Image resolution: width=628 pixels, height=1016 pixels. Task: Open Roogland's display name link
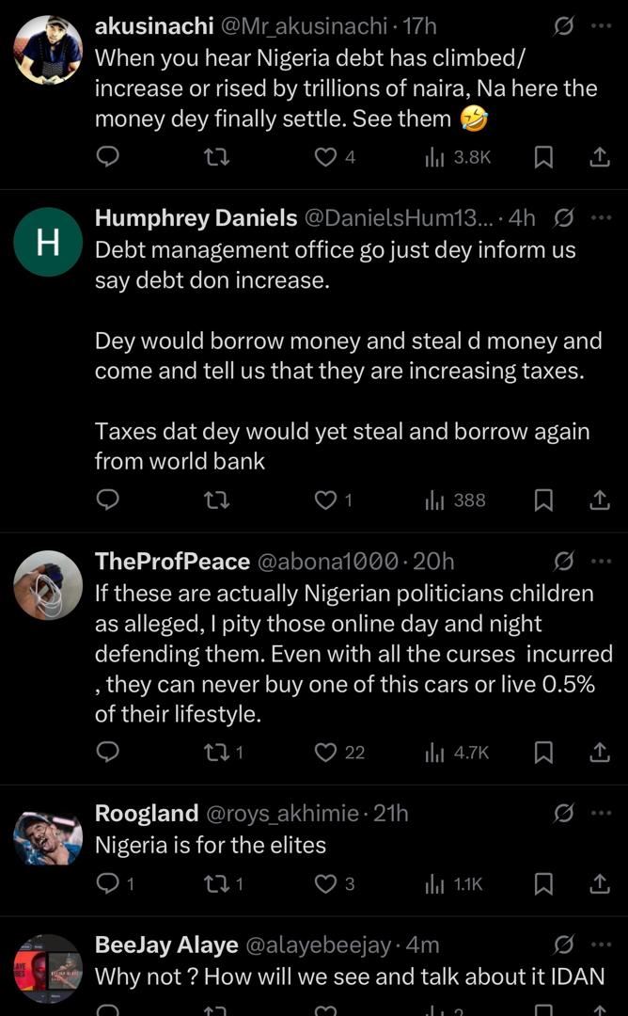(x=147, y=813)
